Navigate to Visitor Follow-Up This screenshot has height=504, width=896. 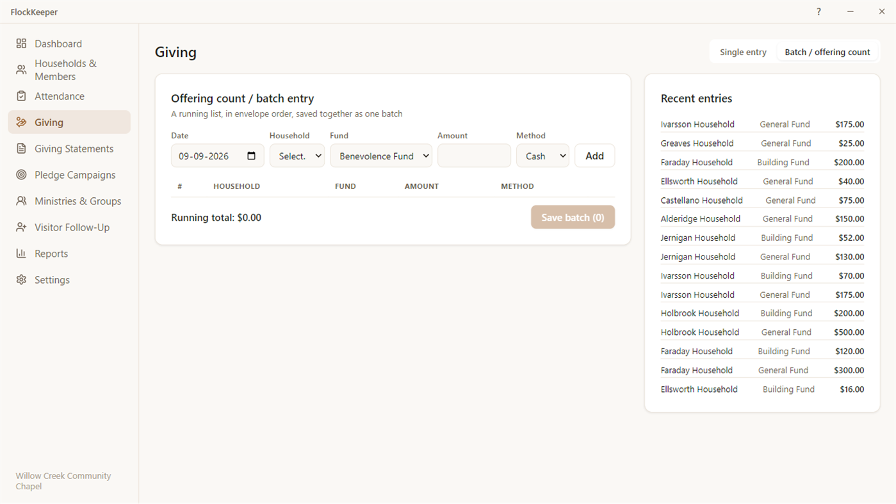[69, 227]
